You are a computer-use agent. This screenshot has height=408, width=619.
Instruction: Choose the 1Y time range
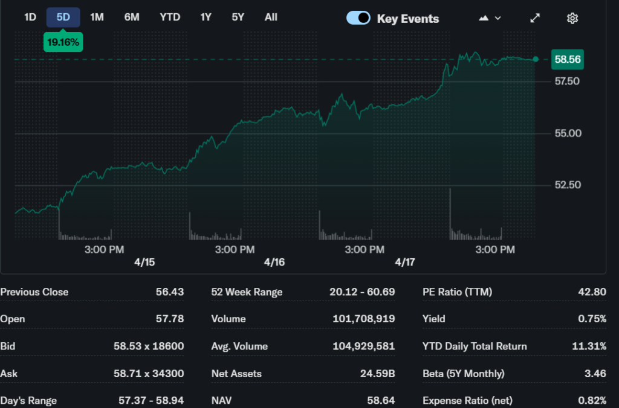pyautogui.click(x=206, y=17)
